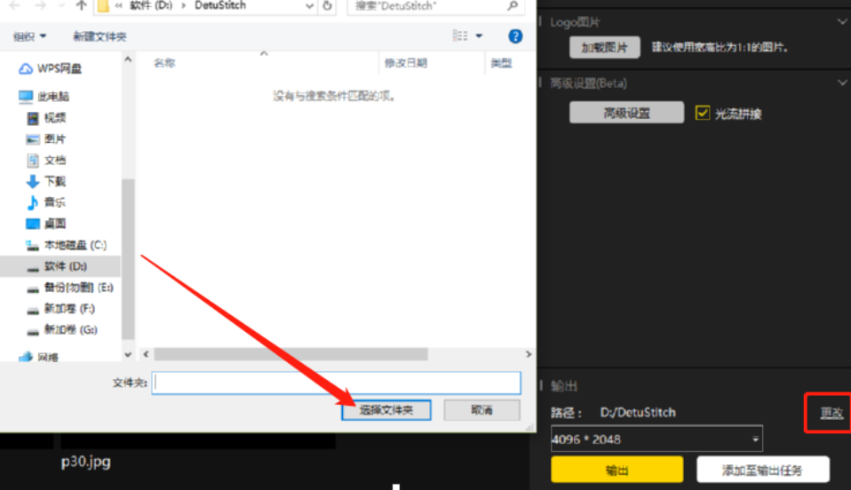Screen dimensions: 851x490
Task: Click the 选择文件夹 button
Action: (x=386, y=410)
